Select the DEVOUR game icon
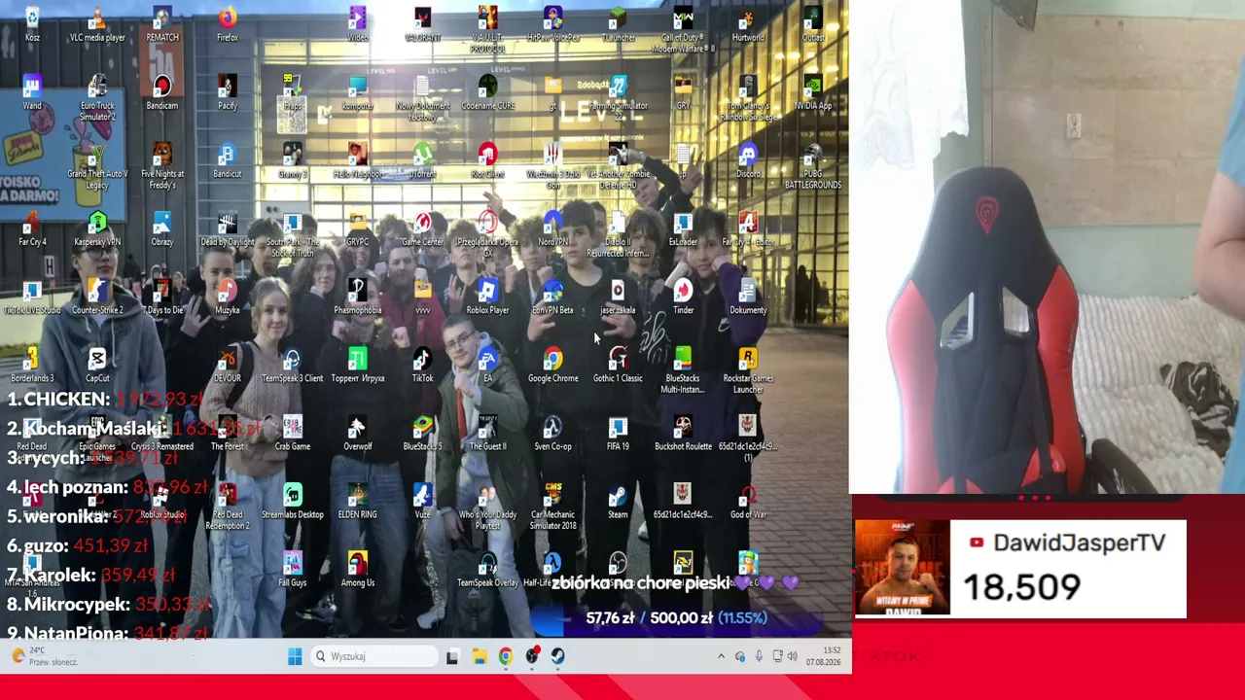Viewport: 1245px width, 700px height. pyautogui.click(x=228, y=366)
